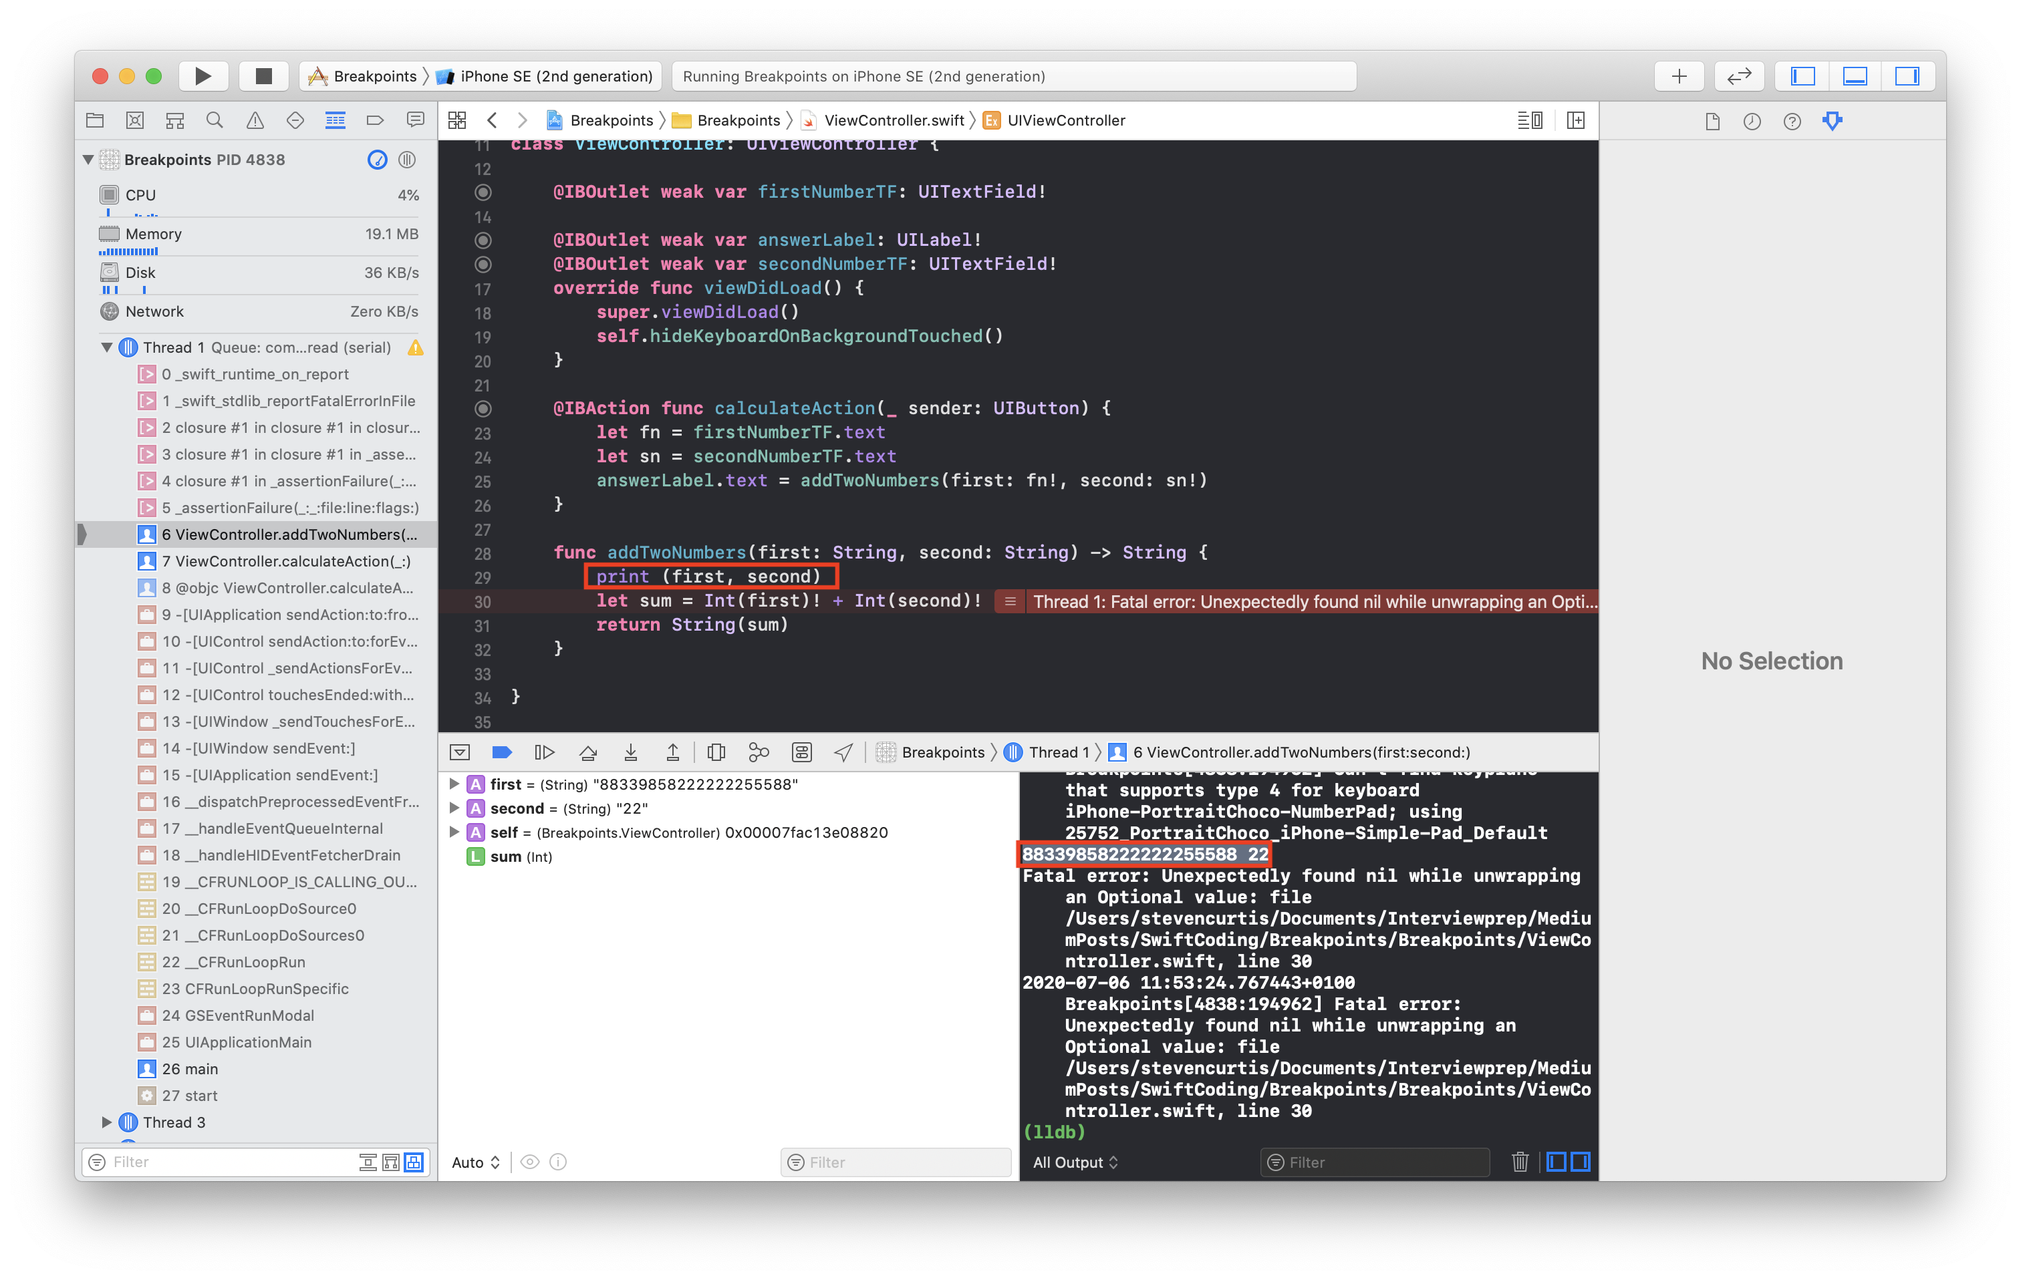Go back in editor history
Screen dimensions: 2021x1280
pyautogui.click(x=493, y=121)
